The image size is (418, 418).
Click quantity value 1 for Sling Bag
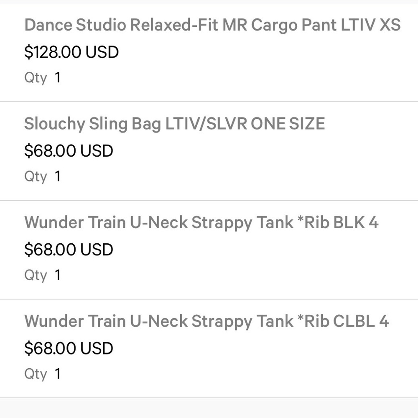(58, 176)
